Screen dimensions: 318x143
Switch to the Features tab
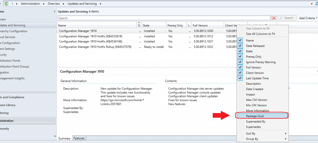(79, 138)
